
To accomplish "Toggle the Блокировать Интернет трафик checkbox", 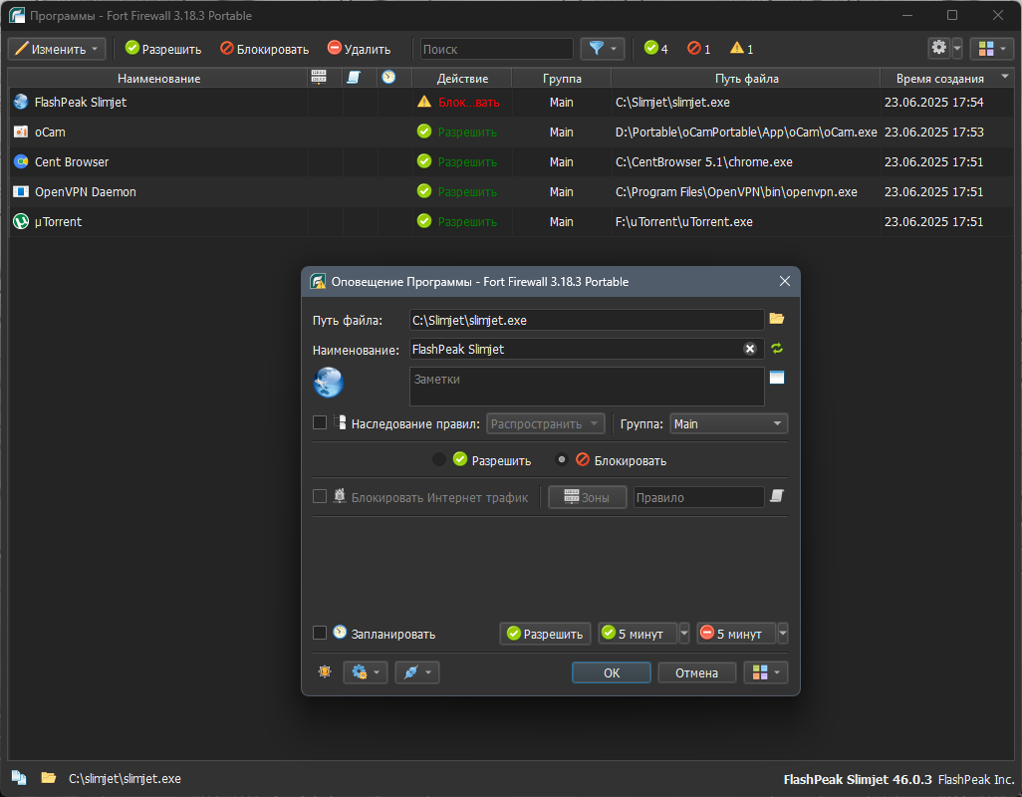I will coord(320,496).
